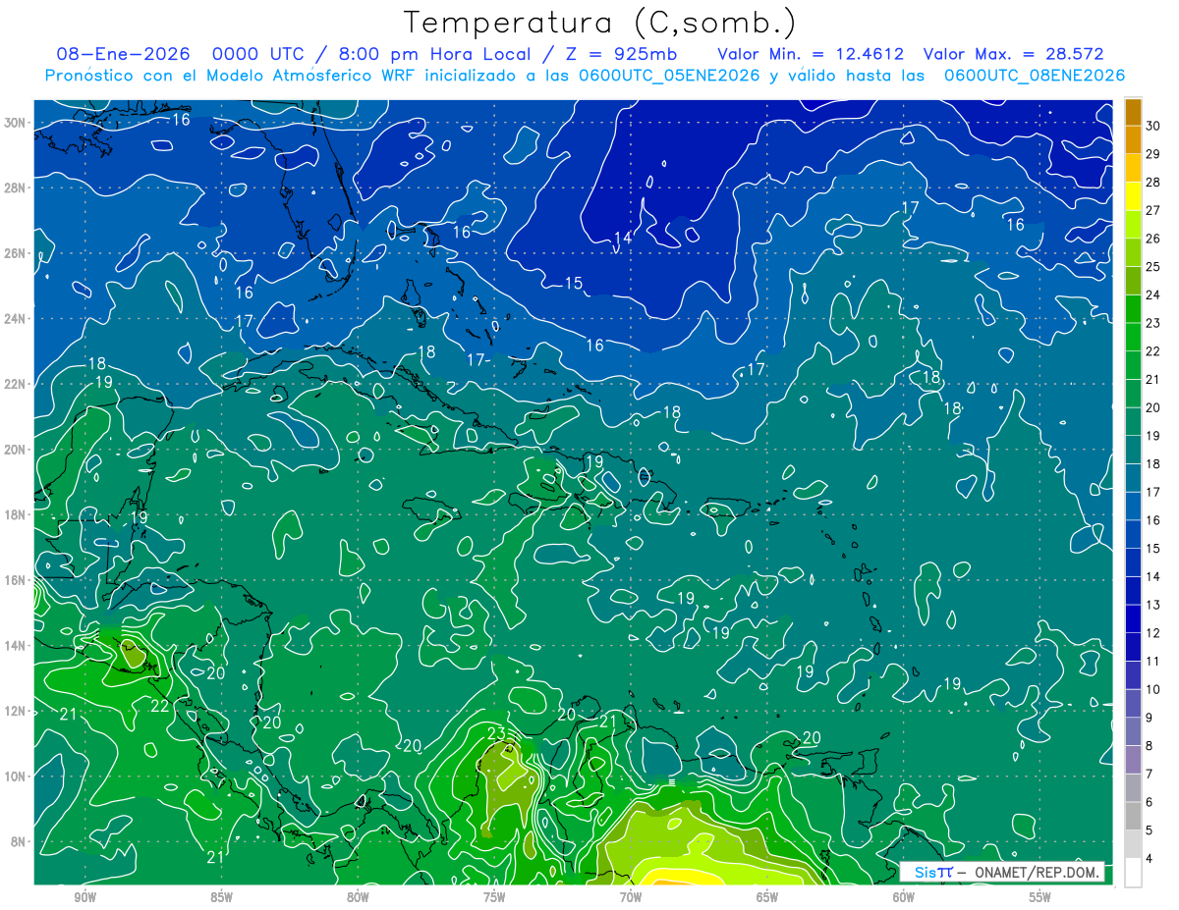Click the '10N' latitude axis label
The height and width of the screenshot is (910, 1179).
tap(17, 776)
